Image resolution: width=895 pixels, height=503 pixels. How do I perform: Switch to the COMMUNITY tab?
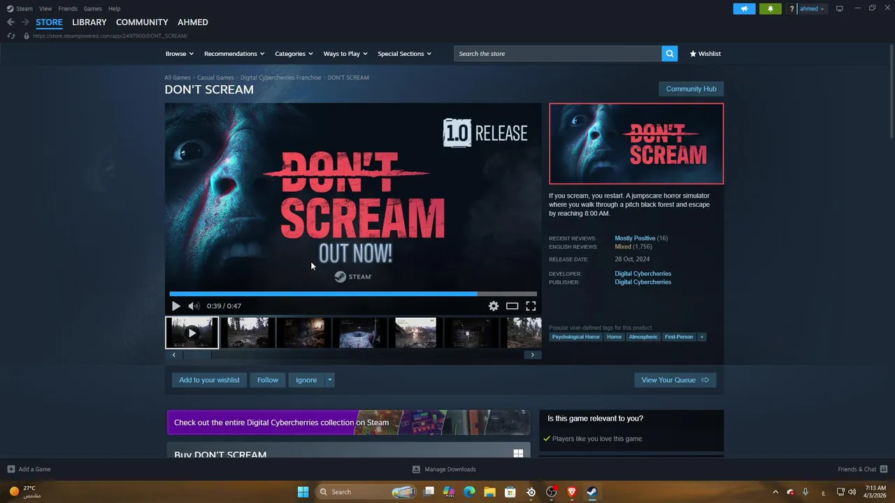coord(142,22)
